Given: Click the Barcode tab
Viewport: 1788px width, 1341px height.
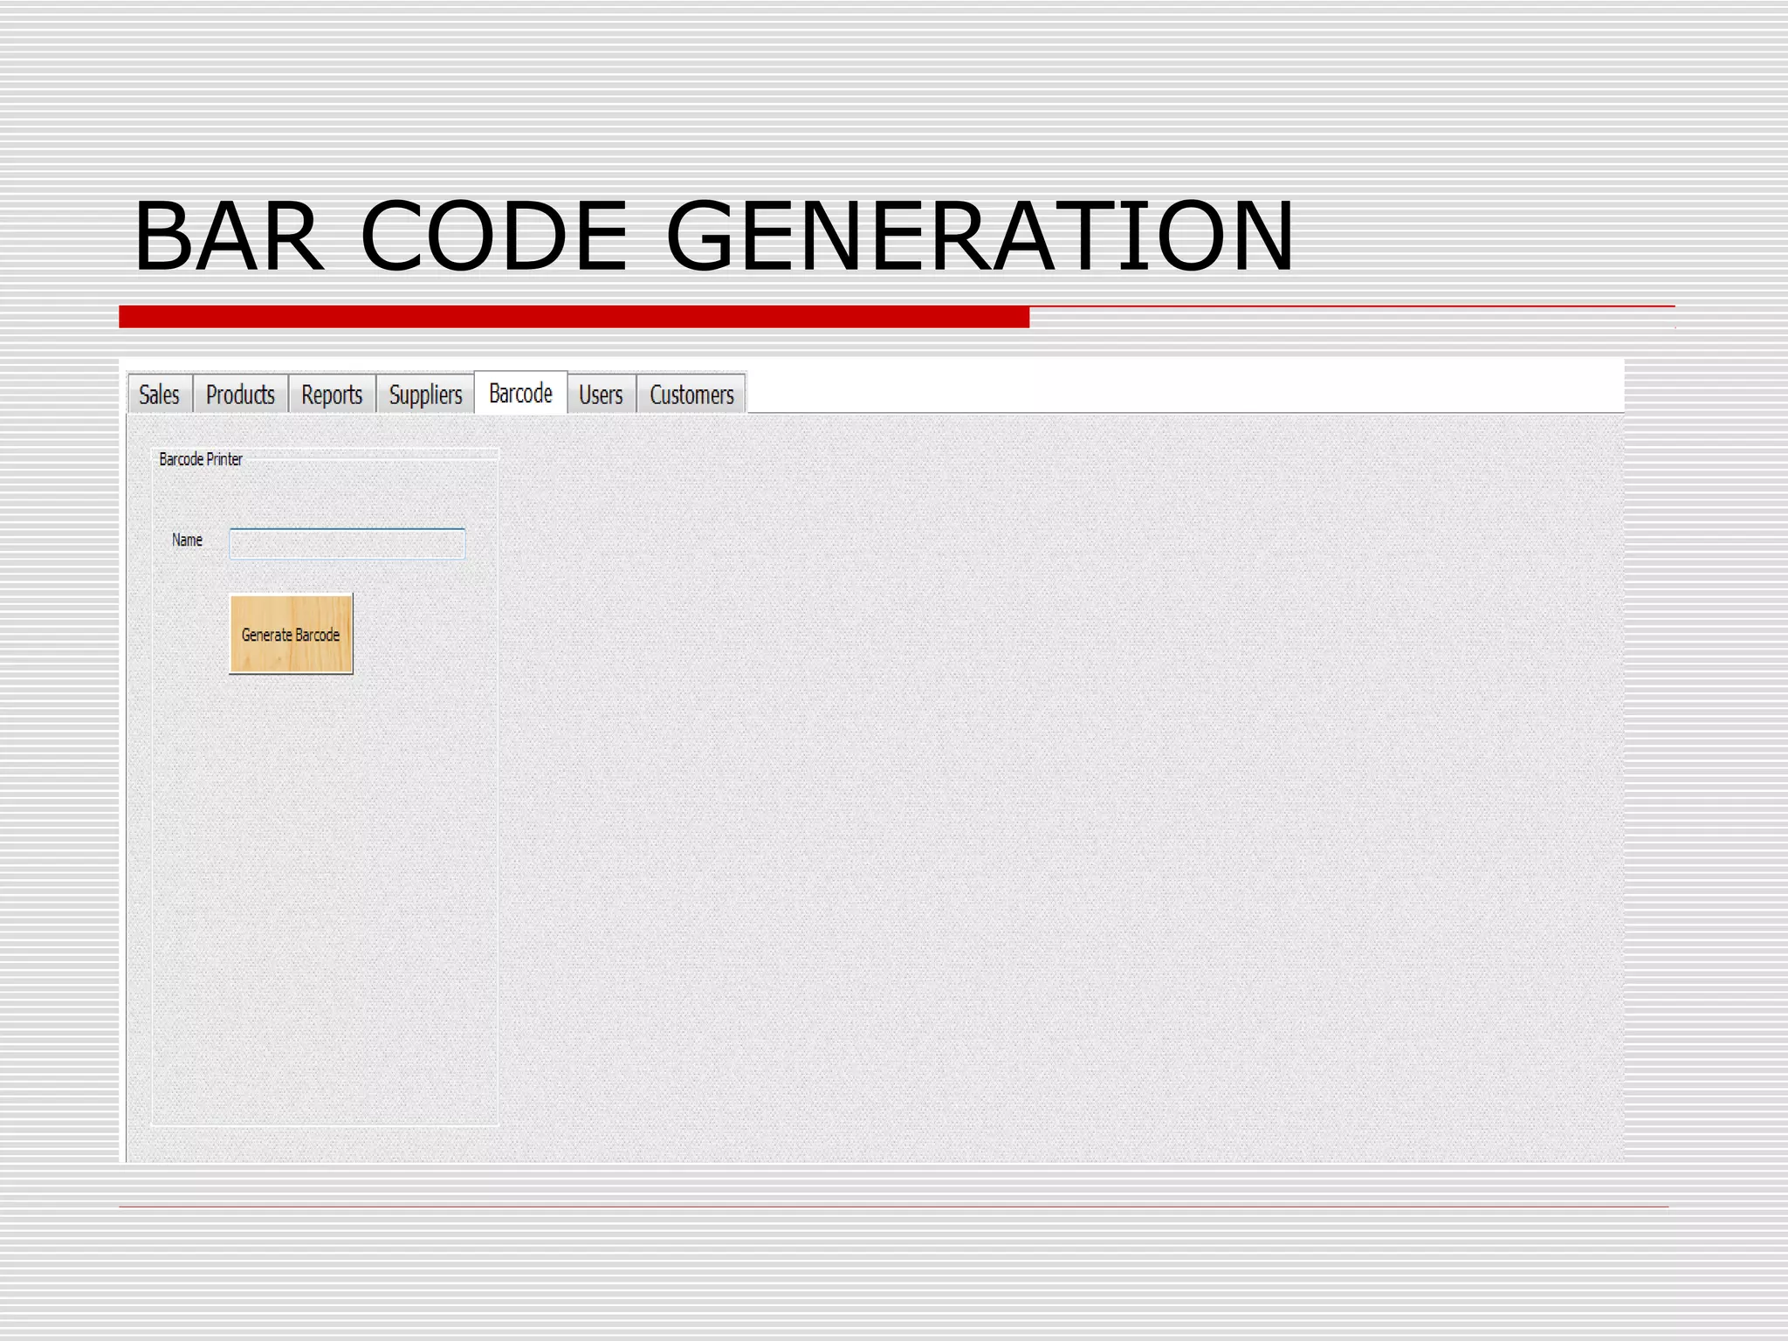Looking at the screenshot, I should click(520, 392).
